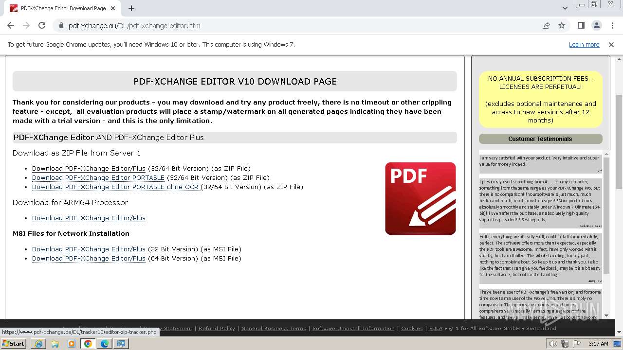View site information padlock icon
The image size is (623, 350).
point(61,25)
